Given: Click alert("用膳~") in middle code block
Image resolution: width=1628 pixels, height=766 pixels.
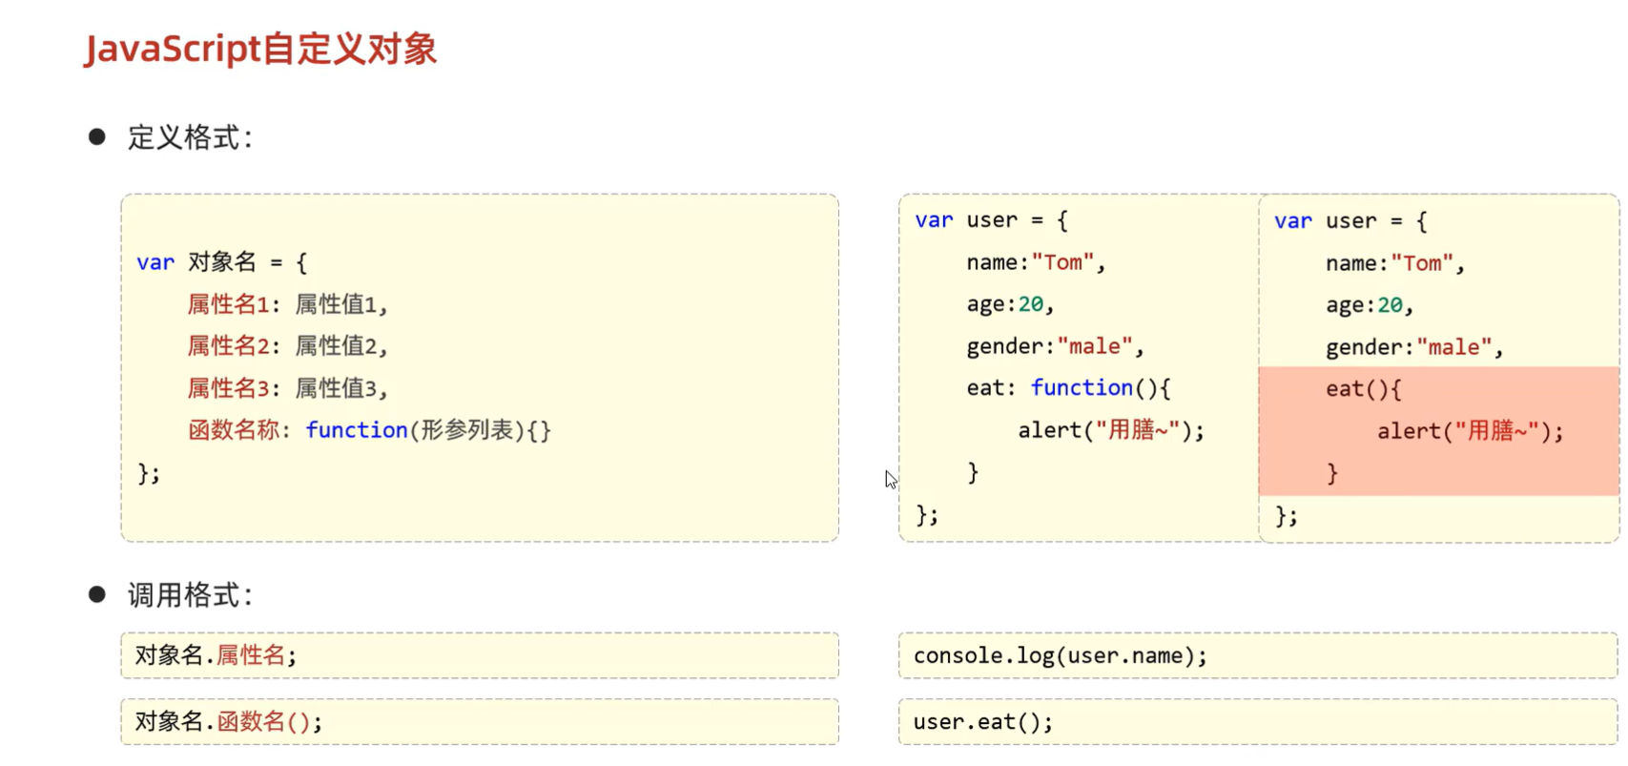Looking at the screenshot, I should point(1111,430).
